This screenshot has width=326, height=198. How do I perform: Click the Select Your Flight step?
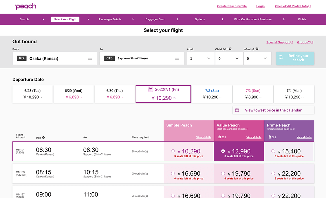pyautogui.click(x=65, y=19)
